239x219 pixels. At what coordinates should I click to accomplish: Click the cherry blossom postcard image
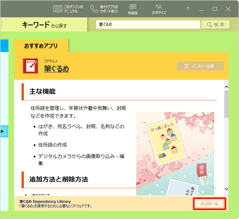pos(175,153)
